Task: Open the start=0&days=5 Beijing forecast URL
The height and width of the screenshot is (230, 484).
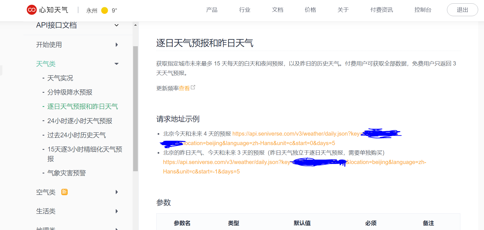Action: (281, 138)
